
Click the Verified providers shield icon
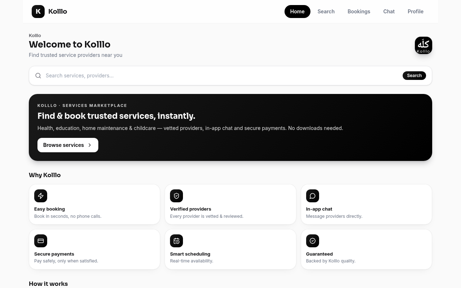click(x=176, y=196)
